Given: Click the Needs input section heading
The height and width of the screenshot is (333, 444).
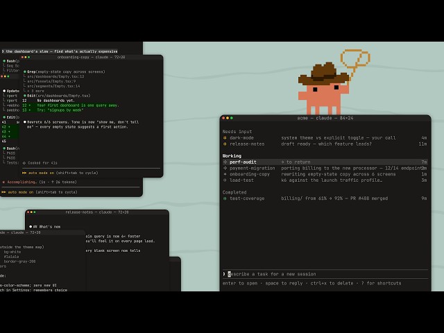Looking at the screenshot, I should pyautogui.click(x=237, y=132).
